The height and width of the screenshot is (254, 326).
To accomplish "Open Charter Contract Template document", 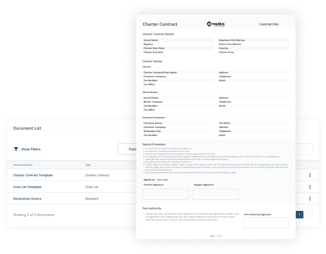I will click(33, 175).
